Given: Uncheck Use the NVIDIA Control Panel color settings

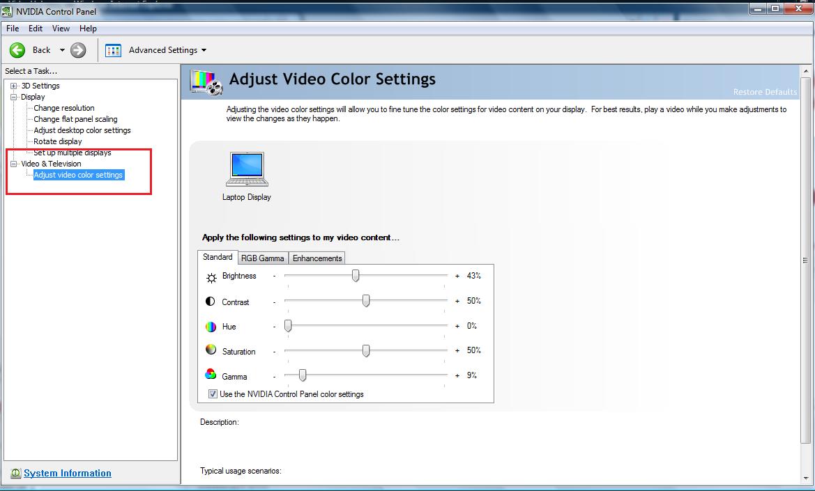Looking at the screenshot, I should pos(213,394).
